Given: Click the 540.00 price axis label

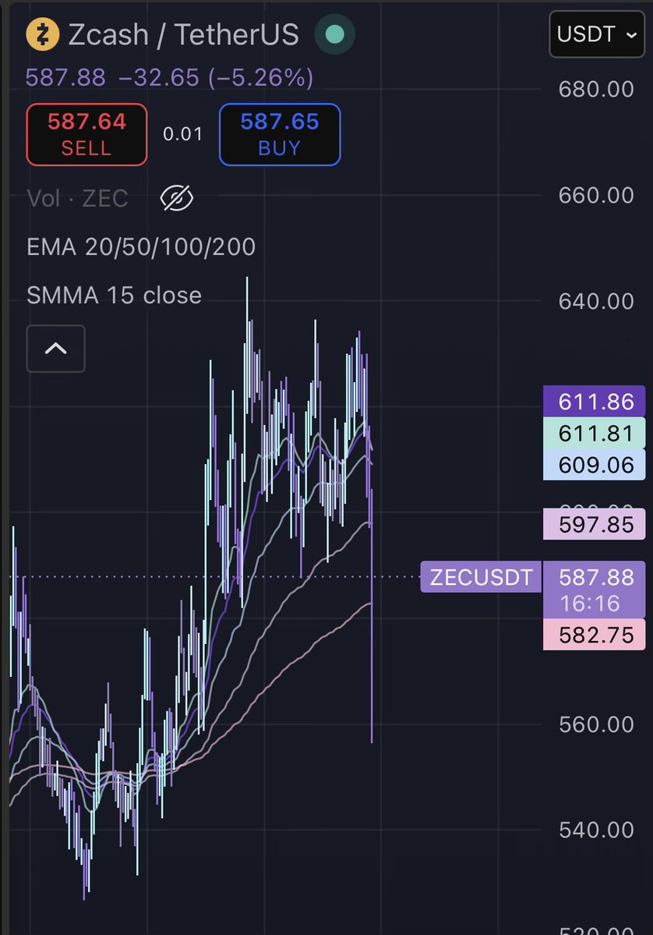Looking at the screenshot, I should pos(596,830).
